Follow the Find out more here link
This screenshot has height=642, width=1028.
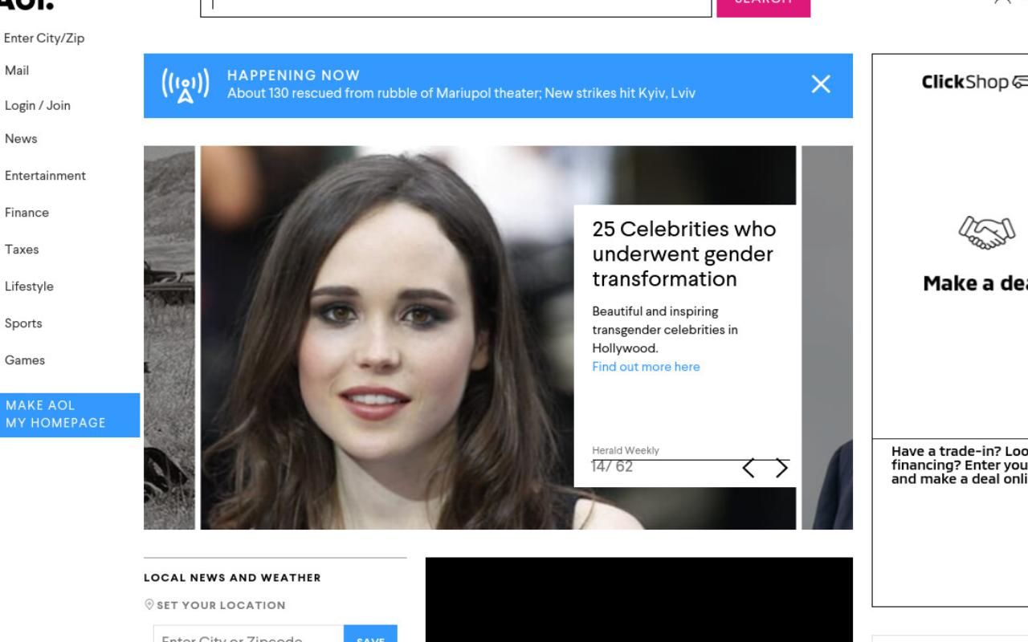[x=646, y=367]
